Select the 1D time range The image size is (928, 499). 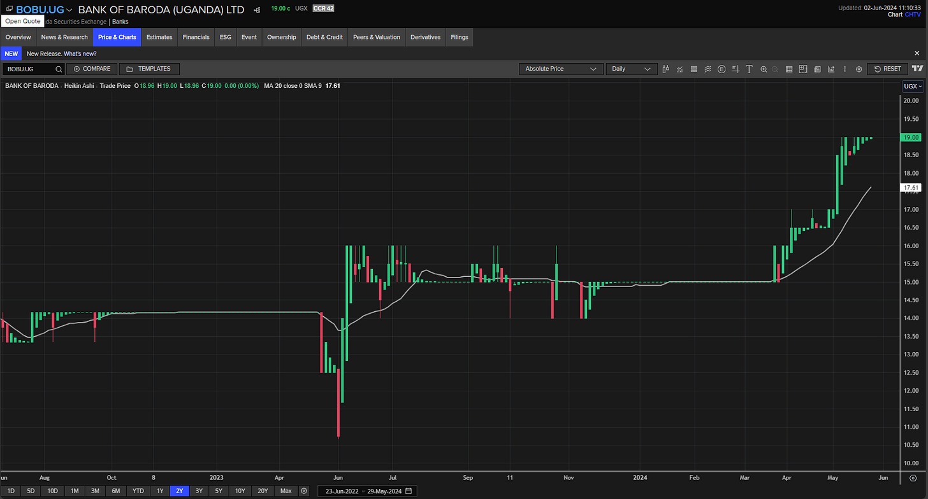click(11, 491)
